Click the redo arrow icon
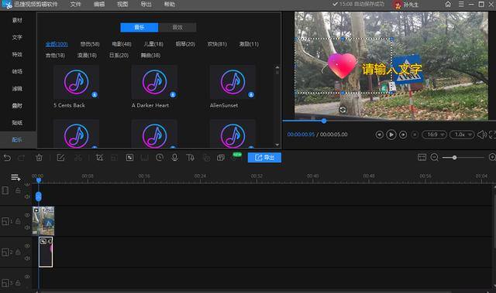This screenshot has width=496, height=293. (x=21, y=158)
